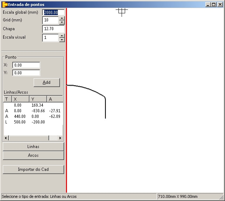Select the Linhas entry mode button
The height and width of the screenshot is (201, 225).
(x=33, y=147)
